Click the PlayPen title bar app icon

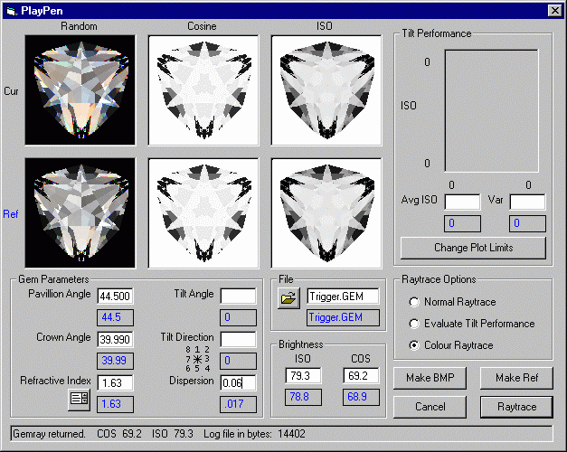click(11, 11)
